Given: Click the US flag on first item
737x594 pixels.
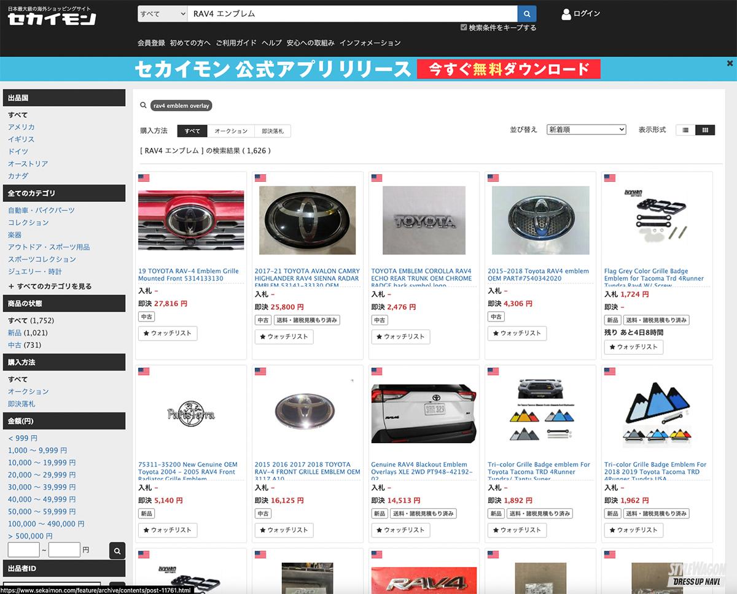Looking at the screenshot, I should pos(144,178).
